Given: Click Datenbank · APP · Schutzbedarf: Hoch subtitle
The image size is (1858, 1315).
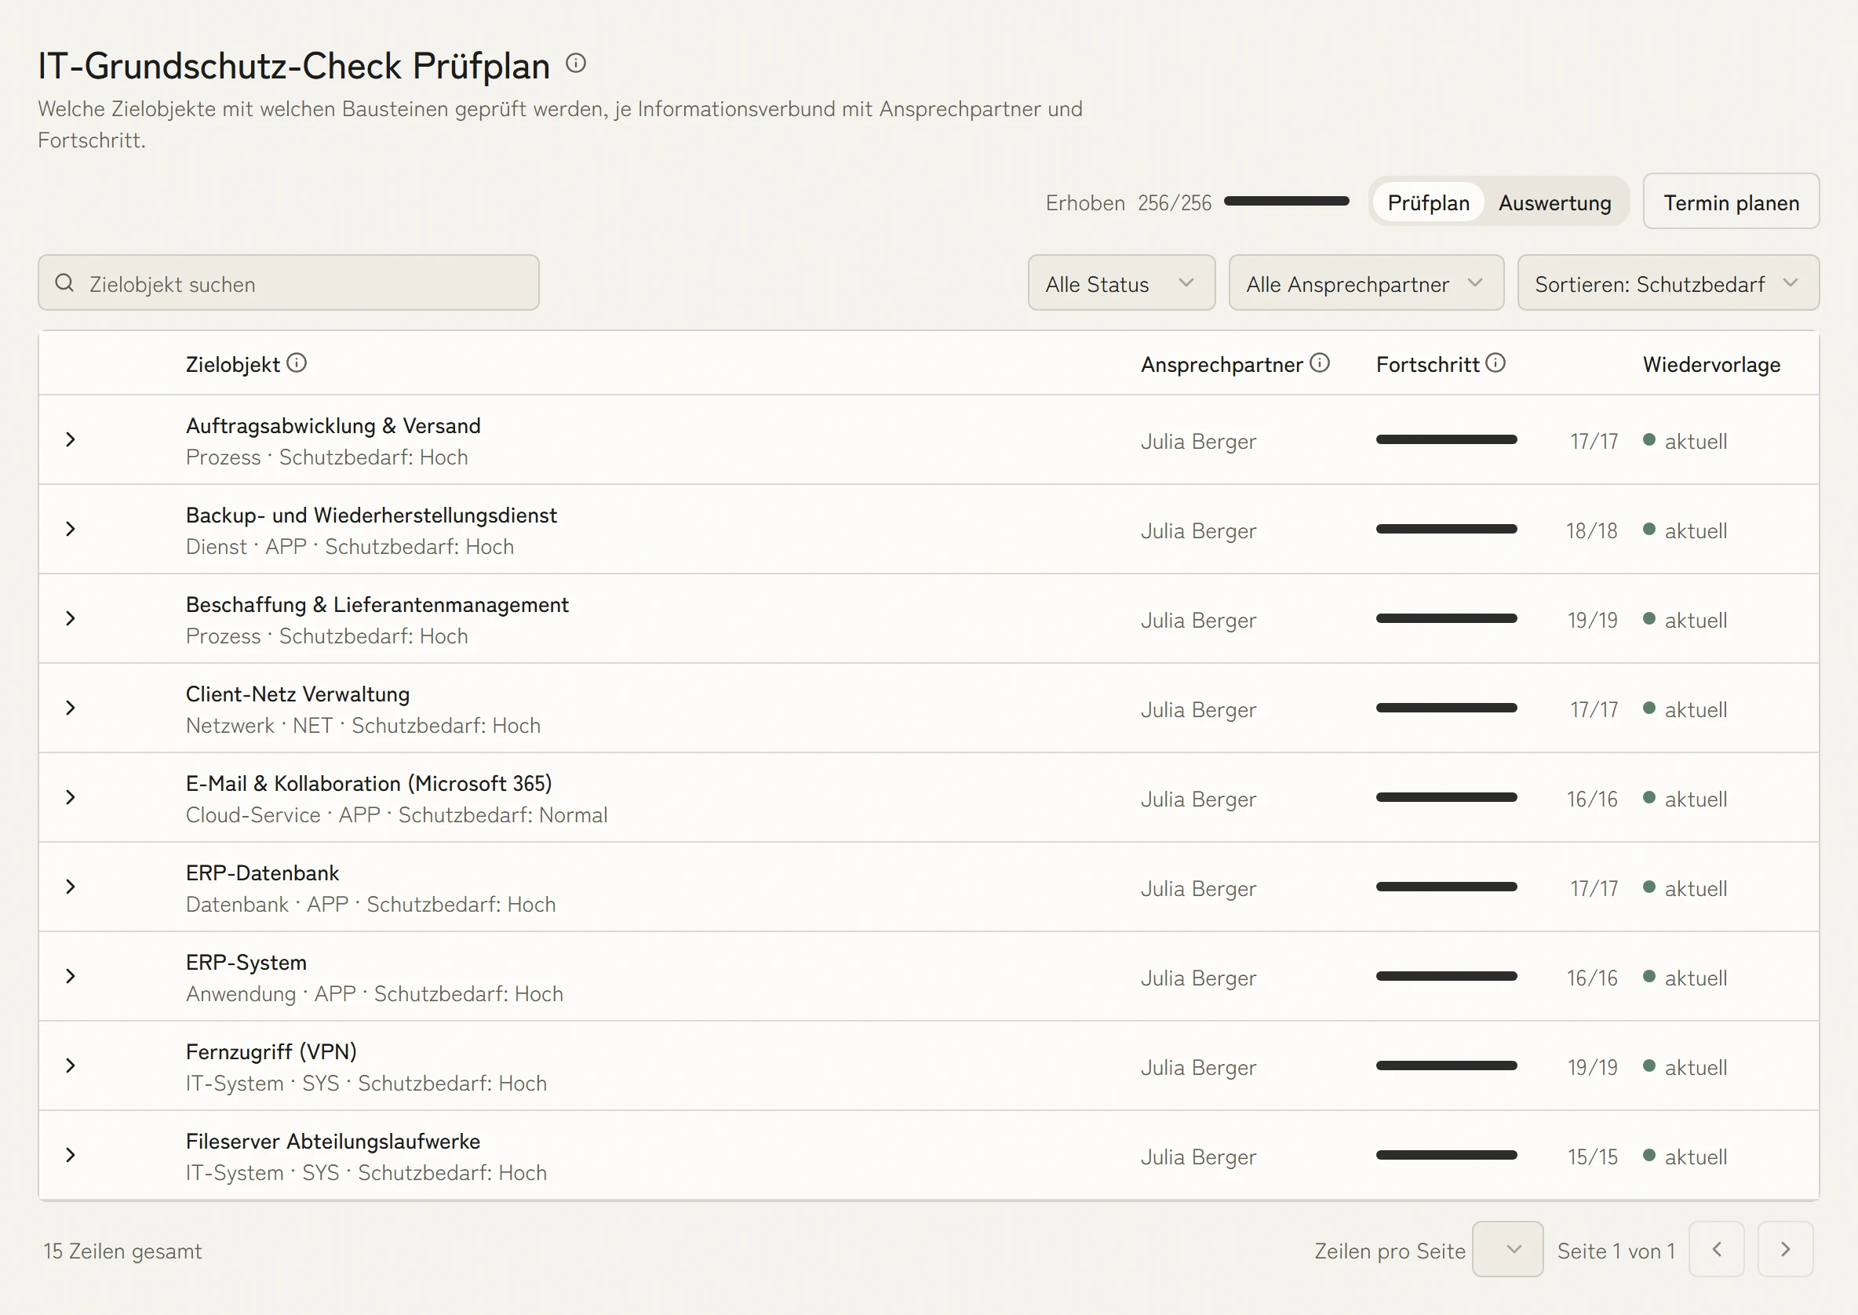Looking at the screenshot, I should [371, 904].
